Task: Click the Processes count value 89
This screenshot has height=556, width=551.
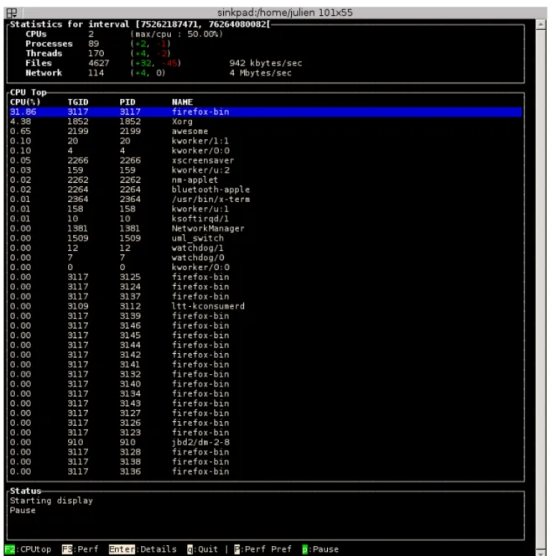Action: tap(94, 44)
